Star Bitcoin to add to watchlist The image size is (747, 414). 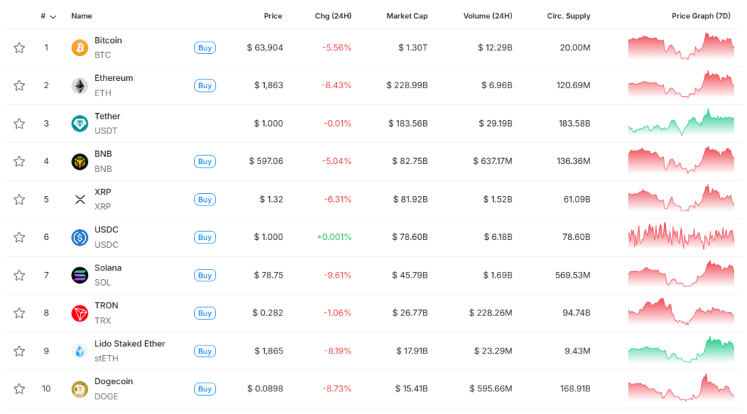[19, 48]
